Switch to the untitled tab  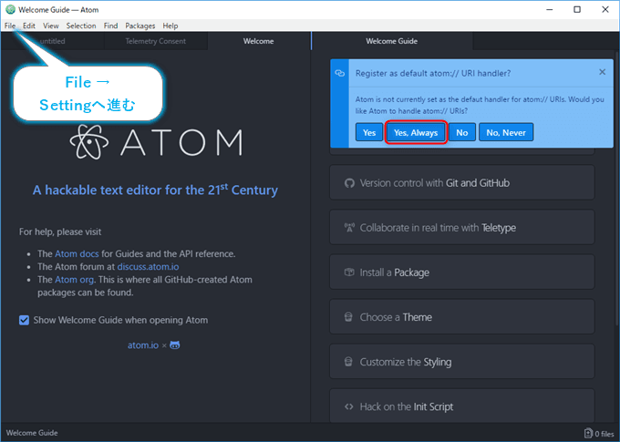coord(53,41)
